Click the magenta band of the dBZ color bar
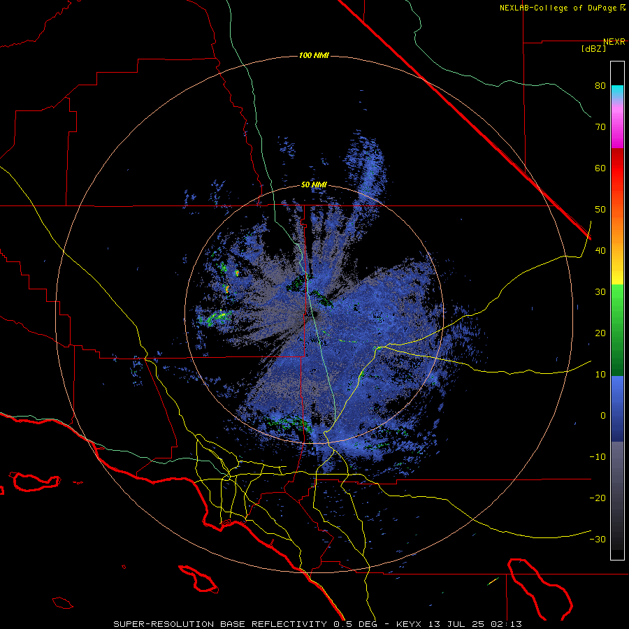 pyautogui.click(x=617, y=126)
